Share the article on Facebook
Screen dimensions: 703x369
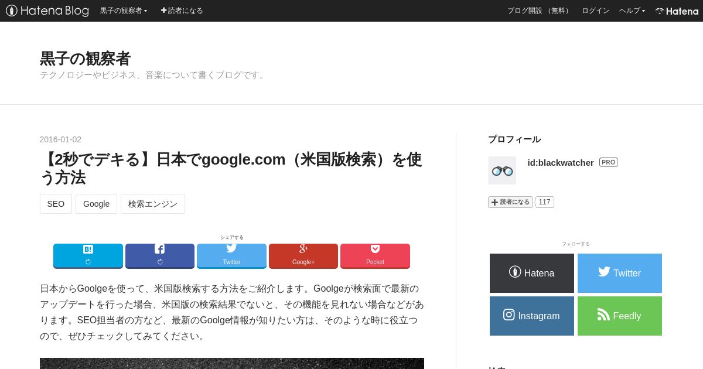pos(160,256)
